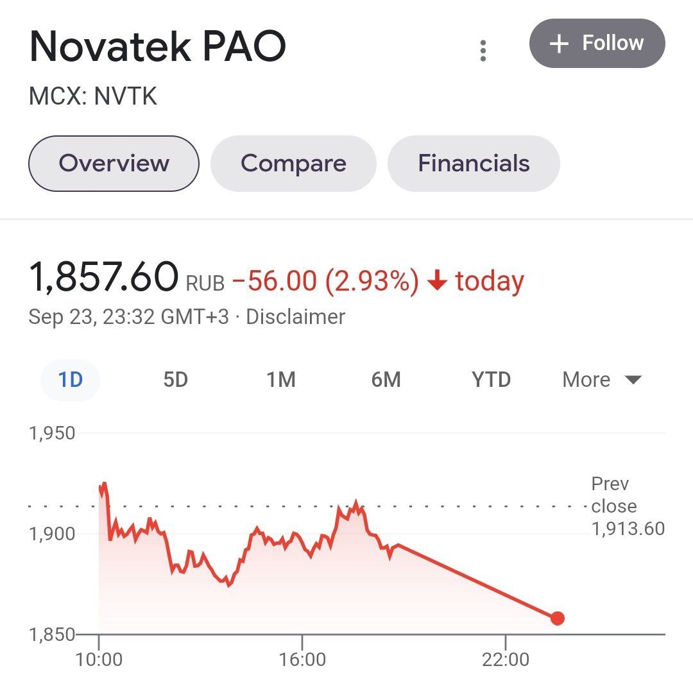Click the Follow button
Viewport: 693px width, 691px height.
[597, 45]
